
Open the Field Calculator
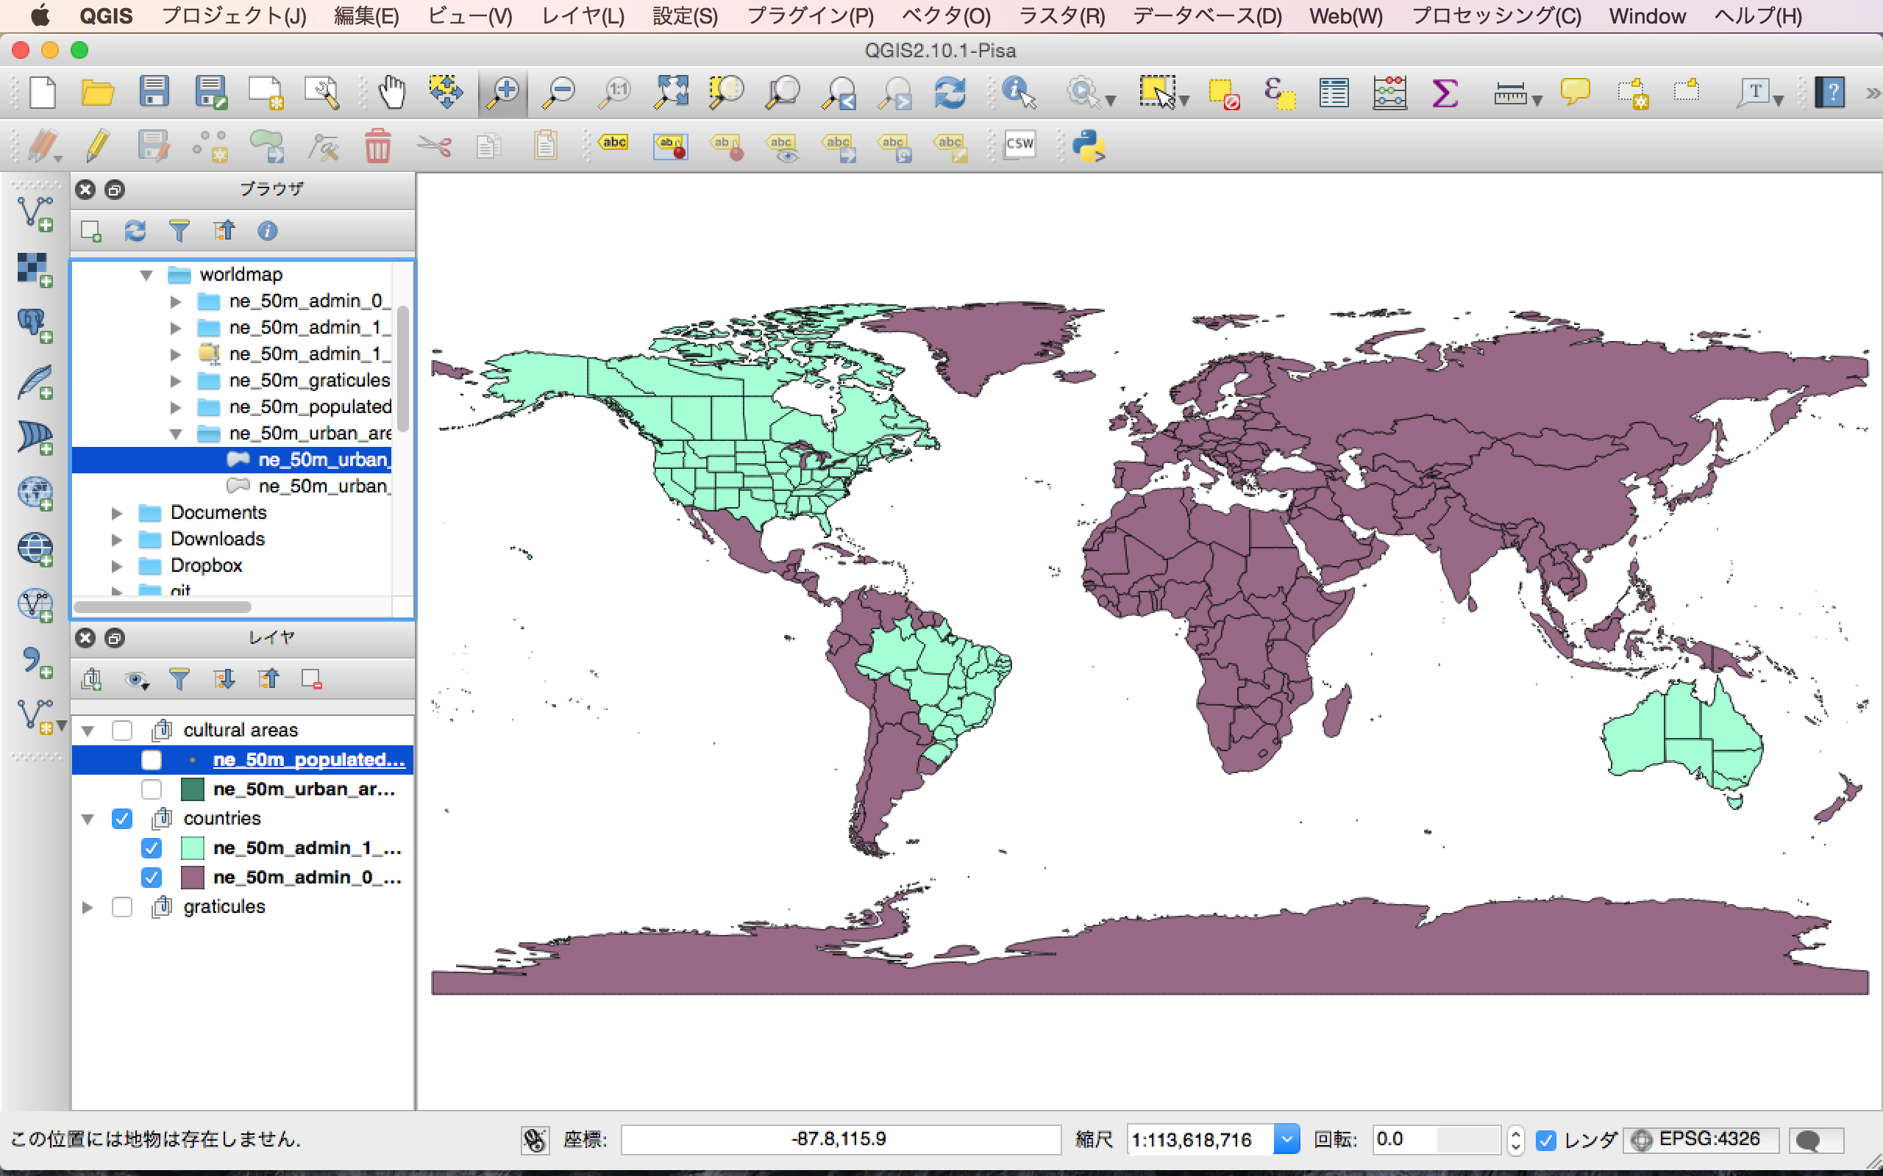coord(1389,93)
